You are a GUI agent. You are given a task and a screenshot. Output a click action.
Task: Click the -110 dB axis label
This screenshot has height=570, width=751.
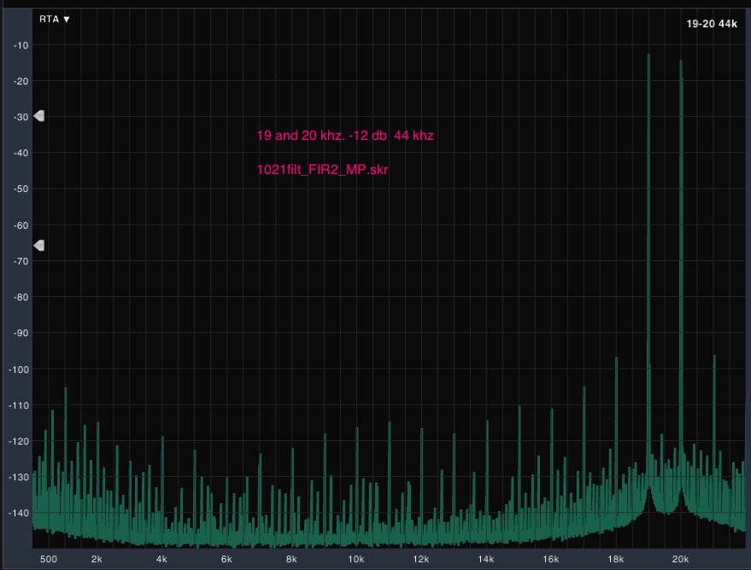19,405
